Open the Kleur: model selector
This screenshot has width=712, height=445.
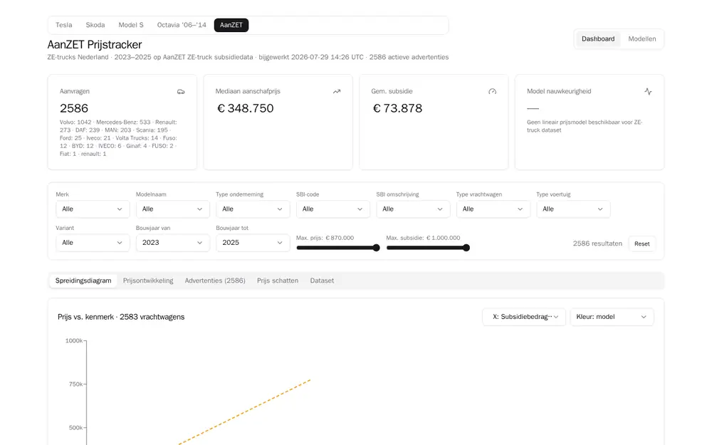click(612, 317)
